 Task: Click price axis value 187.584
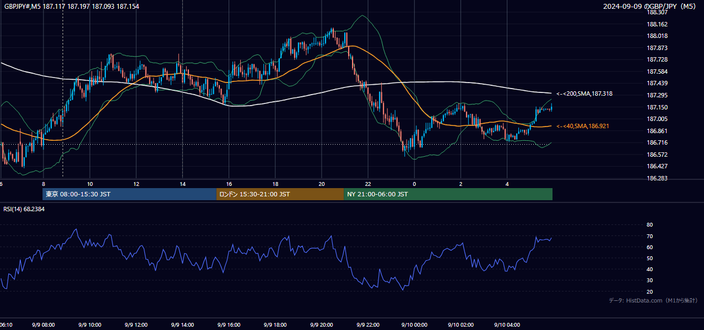[657, 71]
